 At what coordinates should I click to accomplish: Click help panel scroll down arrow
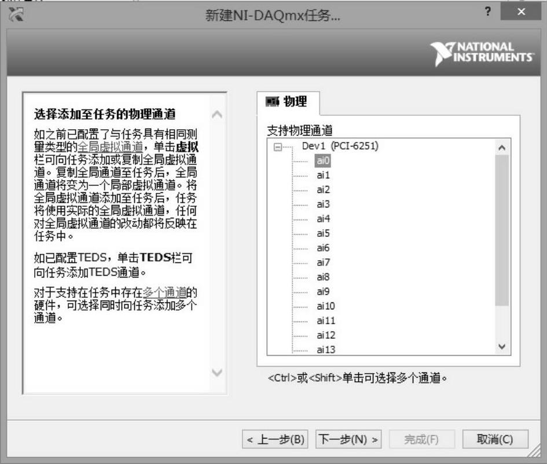[217, 372]
